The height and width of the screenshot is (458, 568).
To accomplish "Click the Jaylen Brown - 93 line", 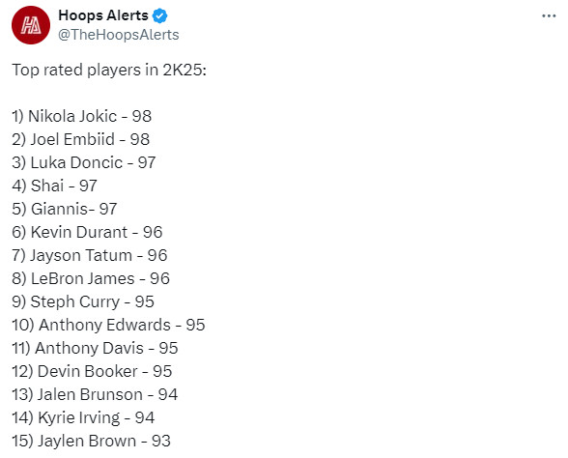I will tap(91, 441).
